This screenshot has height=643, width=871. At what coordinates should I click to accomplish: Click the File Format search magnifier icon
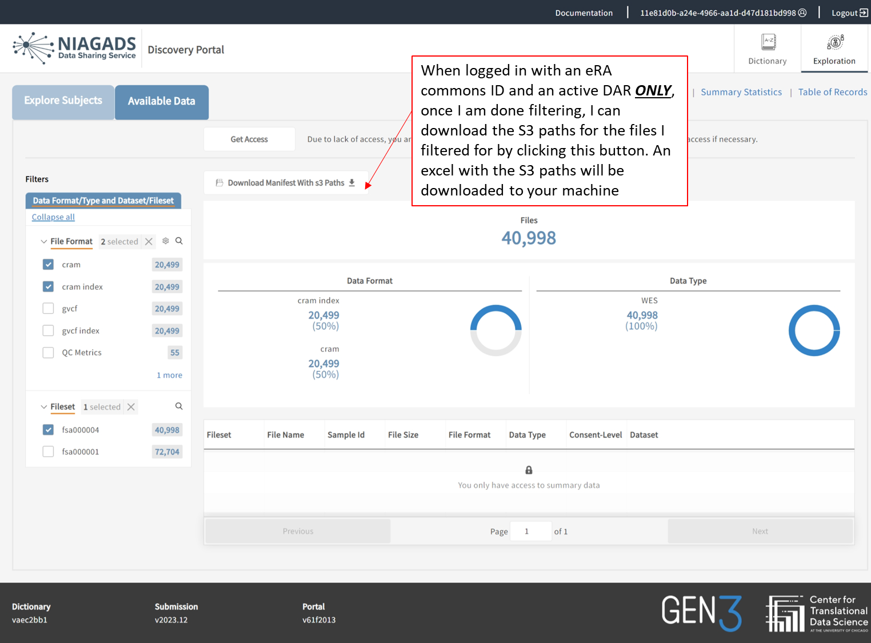click(179, 241)
